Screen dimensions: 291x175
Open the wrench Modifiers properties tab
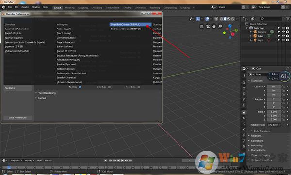244,118
